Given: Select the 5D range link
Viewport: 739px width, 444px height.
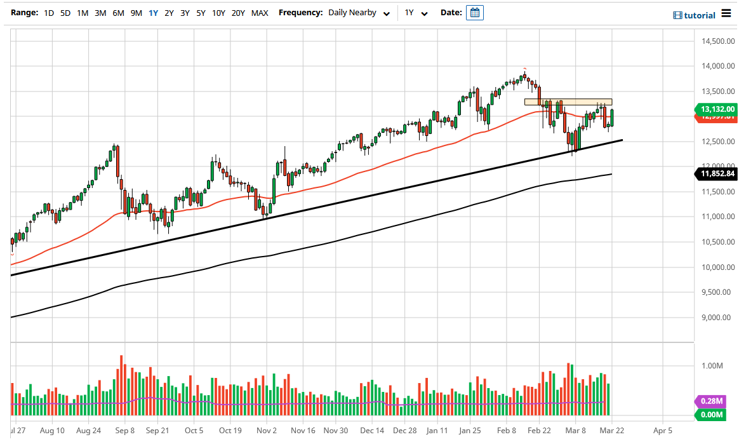Looking at the screenshot, I should point(65,12).
